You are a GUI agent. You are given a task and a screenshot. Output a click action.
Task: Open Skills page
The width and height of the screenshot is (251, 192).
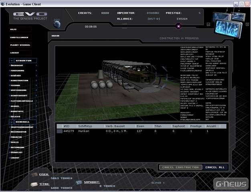click(x=14, y=142)
